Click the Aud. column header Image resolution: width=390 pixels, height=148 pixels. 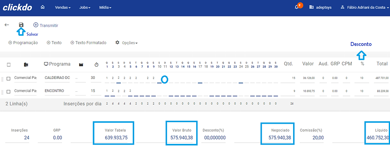[x=323, y=64]
